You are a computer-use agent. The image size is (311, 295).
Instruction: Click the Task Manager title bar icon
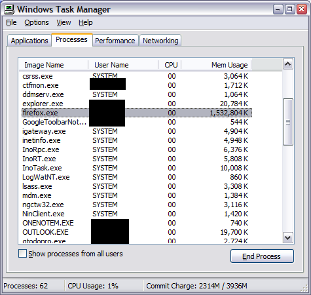coord(9,9)
